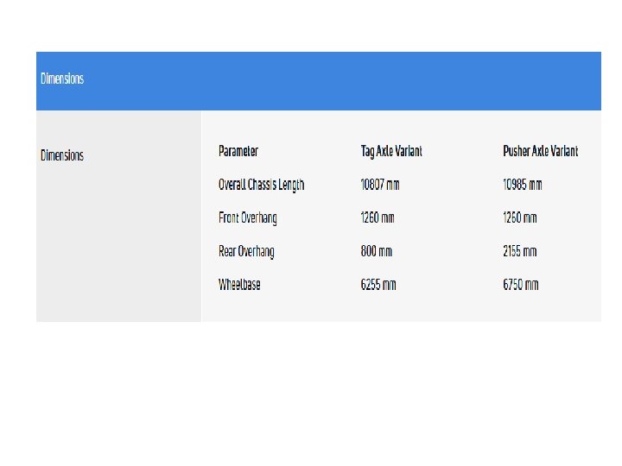Select the Rear Overhang row label
Viewport: 622px width, 466px height.
pyautogui.click(x=246, y=252)
